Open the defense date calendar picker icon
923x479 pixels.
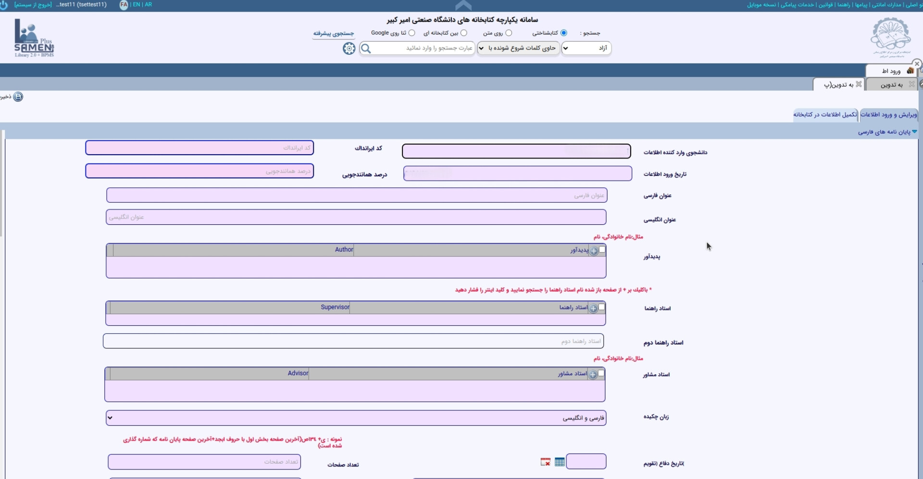click(560, 462)
